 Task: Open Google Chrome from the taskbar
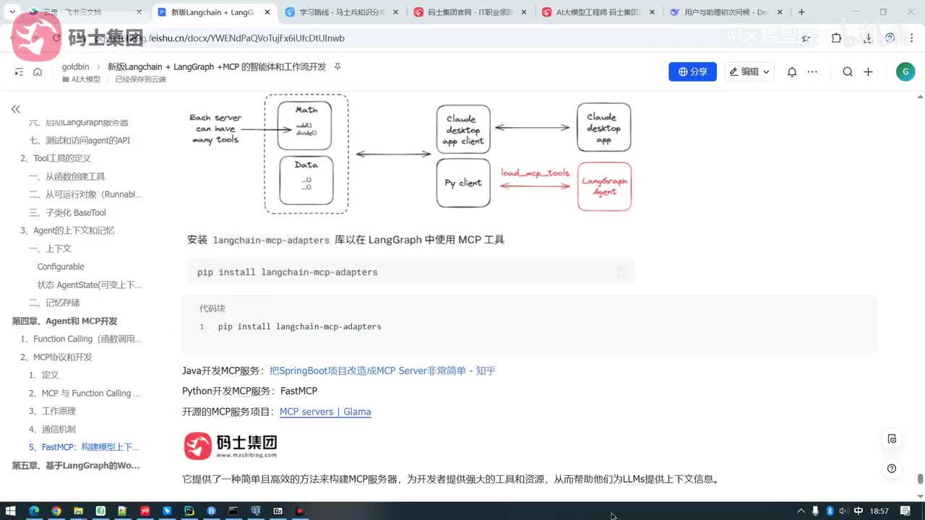[x=56, y=511]
